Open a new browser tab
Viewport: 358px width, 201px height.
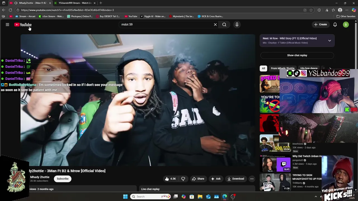[x=101, y=3]
